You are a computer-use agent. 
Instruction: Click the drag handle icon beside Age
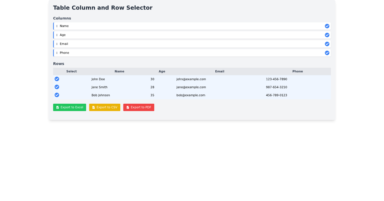coord(58,35)
